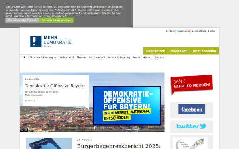Open the Datenschutz header link
239x149 pixels.
tap(199, 31)
